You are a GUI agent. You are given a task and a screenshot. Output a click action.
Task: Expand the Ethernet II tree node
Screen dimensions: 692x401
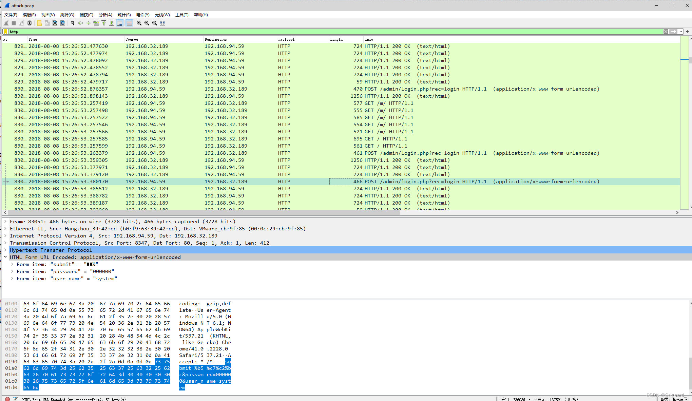[x=5, y=229]
